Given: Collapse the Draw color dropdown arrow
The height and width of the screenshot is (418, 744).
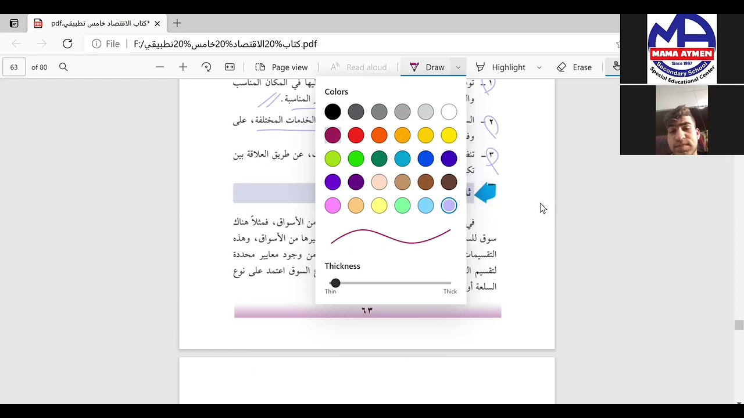Looking at the screenshot, I should click(x=458, y=67).
